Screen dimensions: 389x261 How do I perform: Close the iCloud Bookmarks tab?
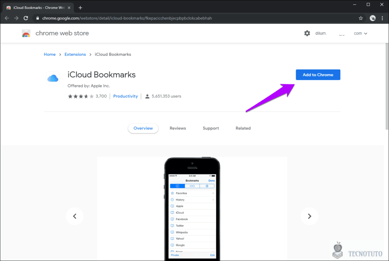coord(69,8)
